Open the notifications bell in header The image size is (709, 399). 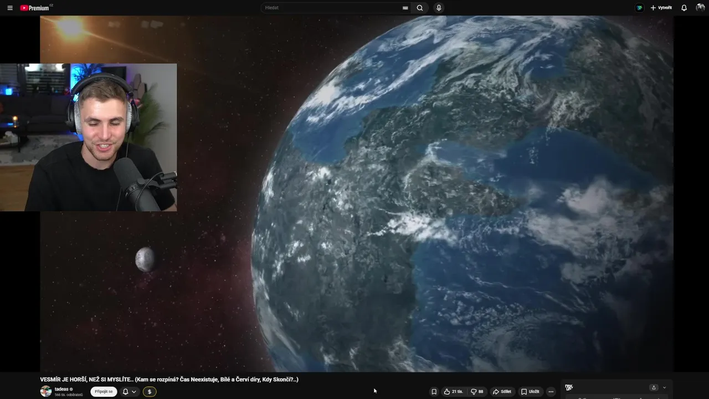[684, 8]
